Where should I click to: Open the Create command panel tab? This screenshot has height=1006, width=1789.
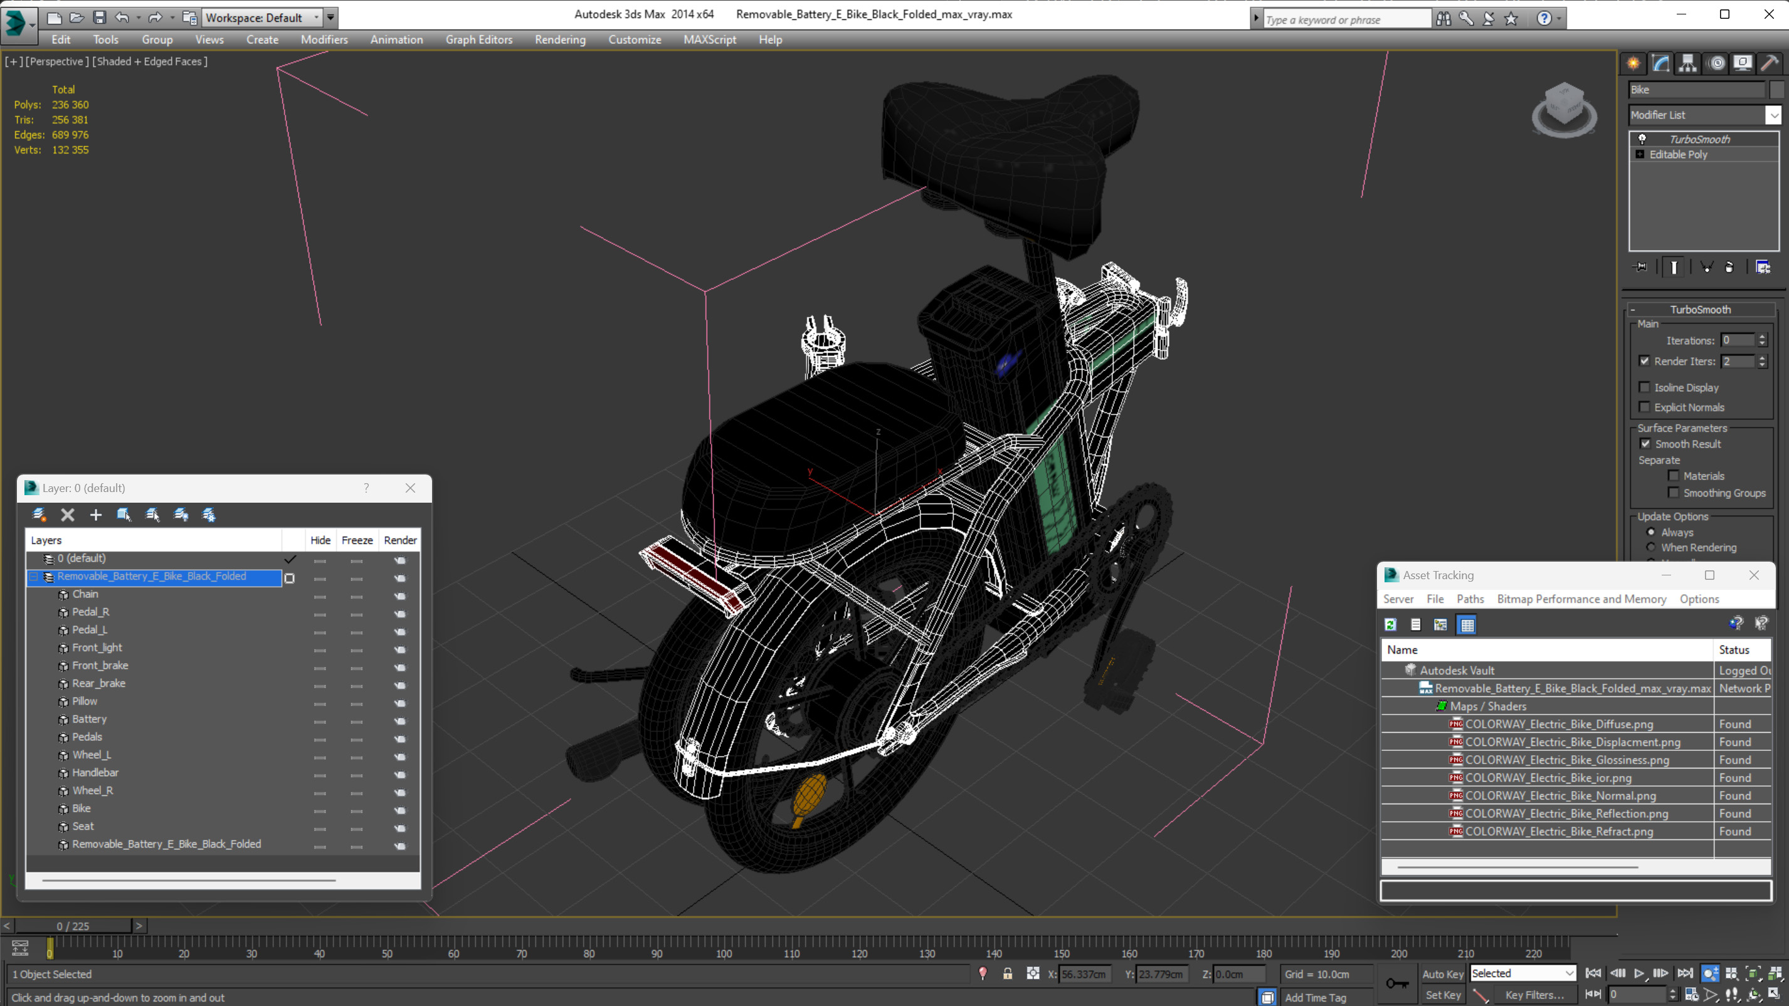(1633, 63)
